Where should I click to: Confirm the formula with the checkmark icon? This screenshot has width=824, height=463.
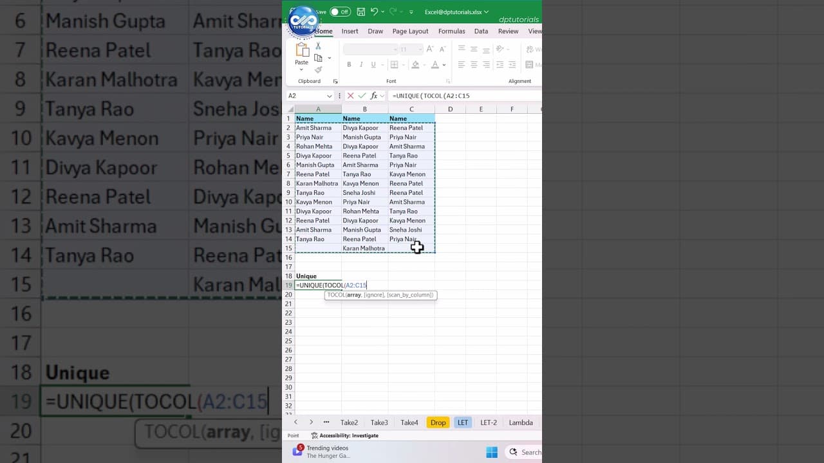[362, 95]
